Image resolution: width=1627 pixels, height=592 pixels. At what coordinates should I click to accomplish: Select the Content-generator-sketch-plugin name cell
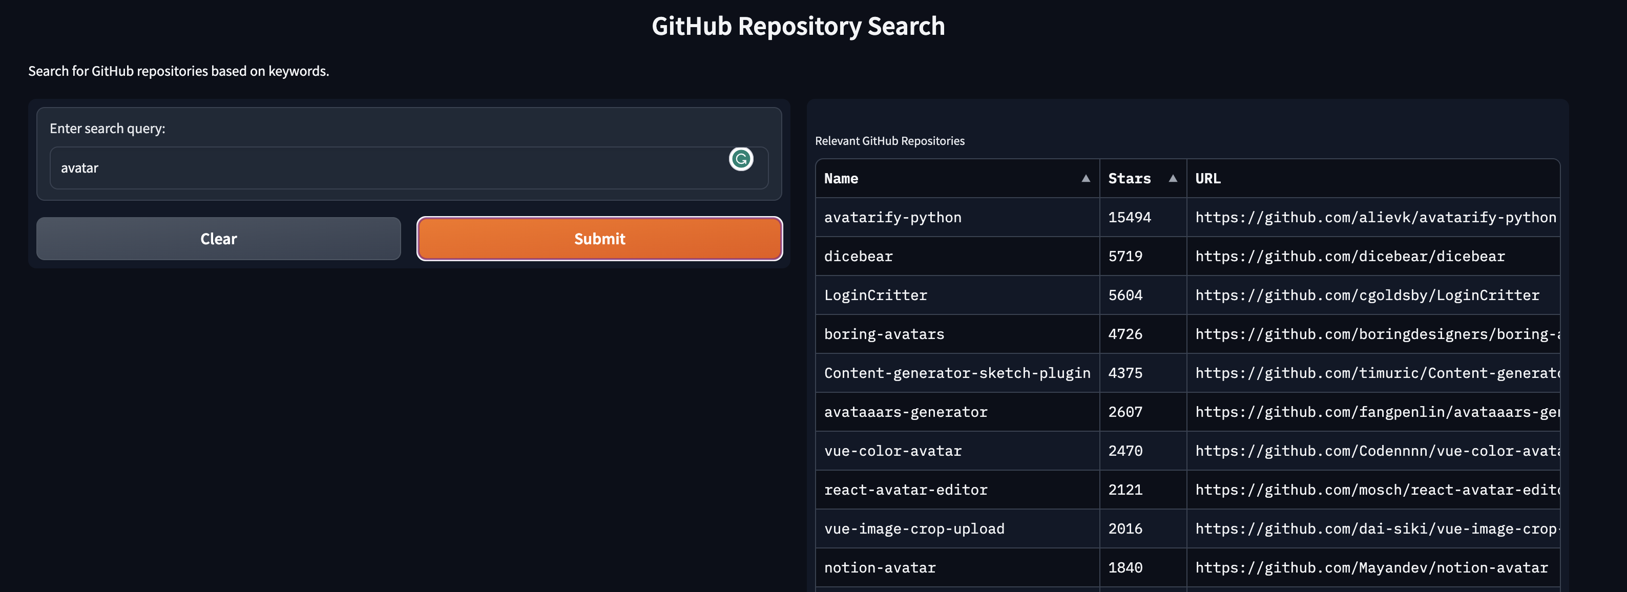coord(957,373)
